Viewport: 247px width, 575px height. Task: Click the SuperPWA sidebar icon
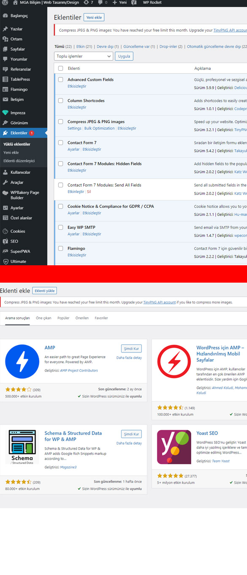pyautogui.click(x=5, y=251)
